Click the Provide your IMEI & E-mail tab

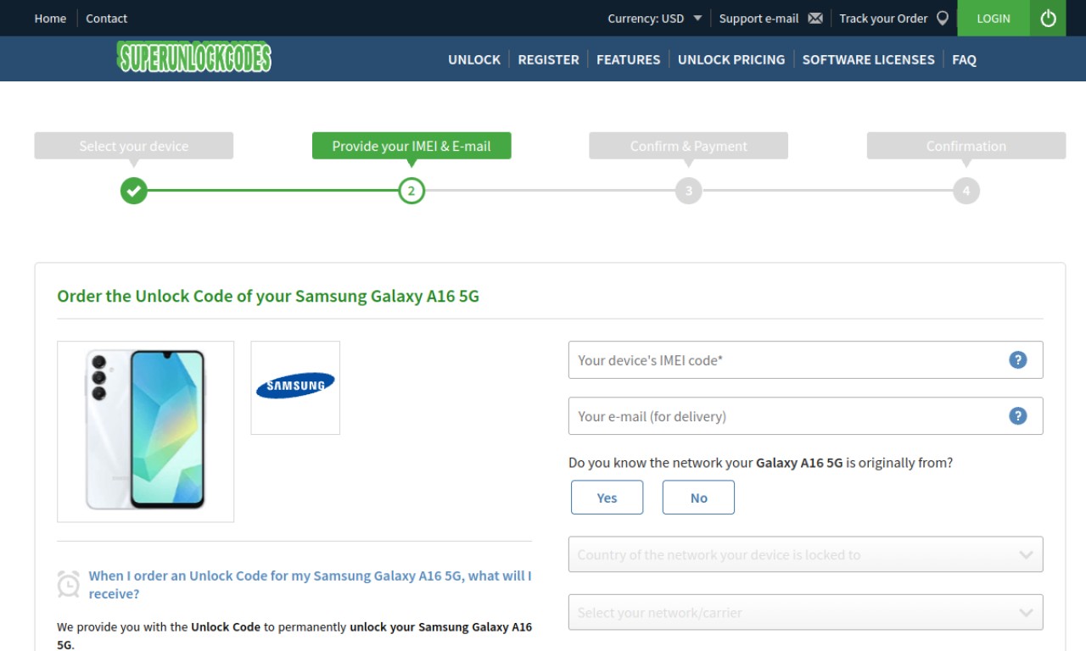coord(411,146)
